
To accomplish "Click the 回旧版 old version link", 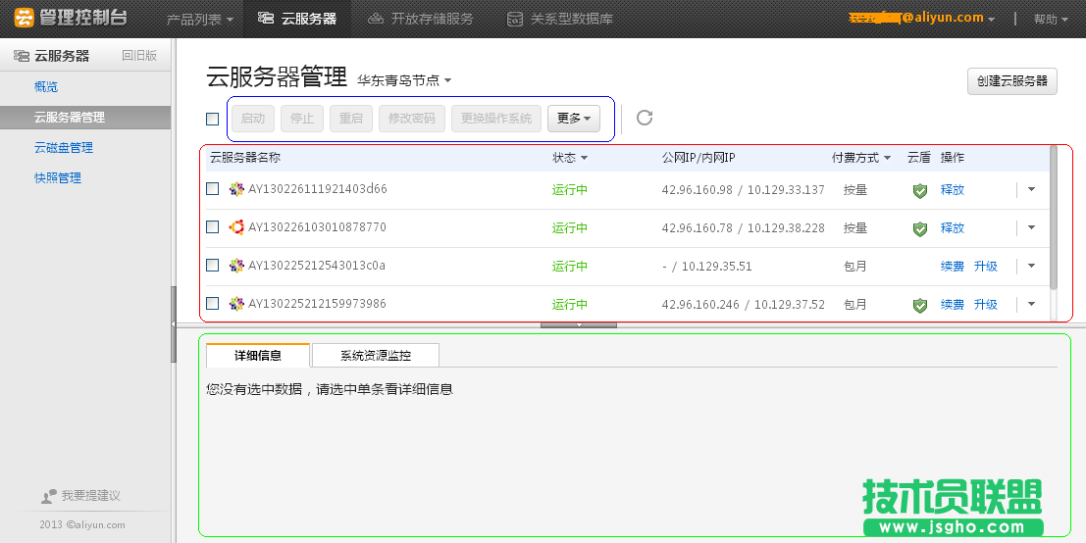I will coord(139,56).
